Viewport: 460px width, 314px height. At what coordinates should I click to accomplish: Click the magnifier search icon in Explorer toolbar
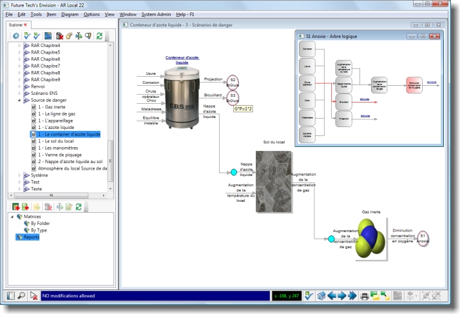(88, 36)
